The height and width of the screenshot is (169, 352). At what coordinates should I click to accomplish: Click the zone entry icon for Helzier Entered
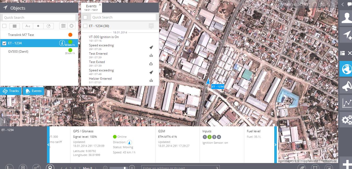[151, 80]
